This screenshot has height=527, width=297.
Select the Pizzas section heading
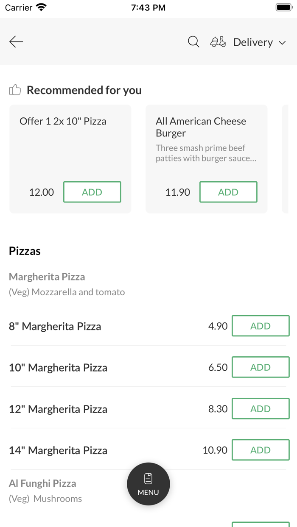point(24,251)
